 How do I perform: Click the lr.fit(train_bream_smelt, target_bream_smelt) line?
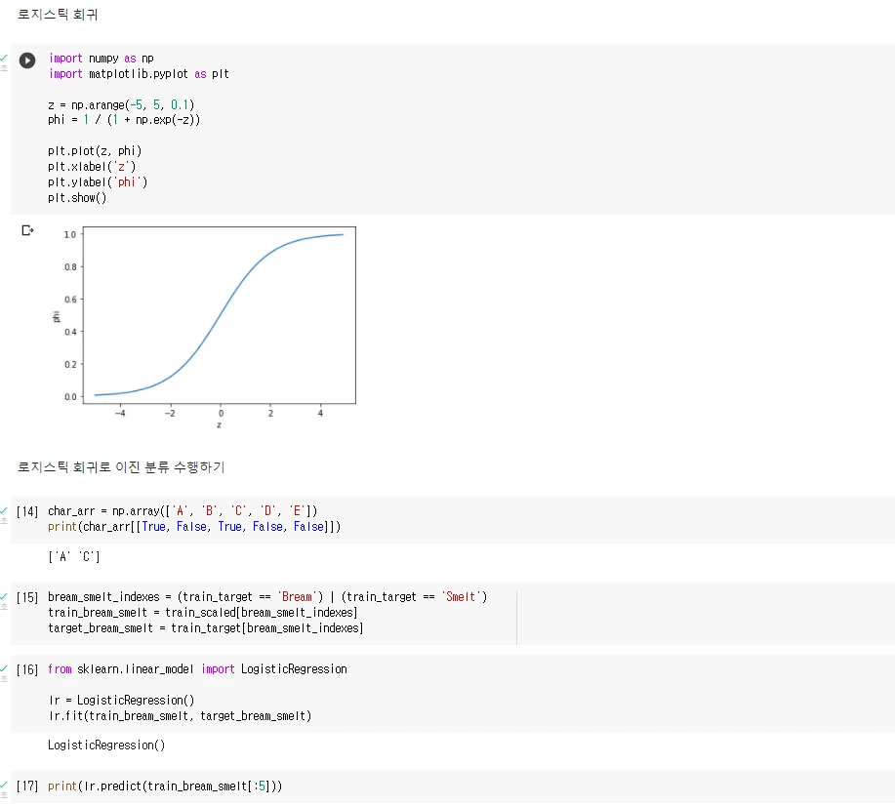(181, 716)
